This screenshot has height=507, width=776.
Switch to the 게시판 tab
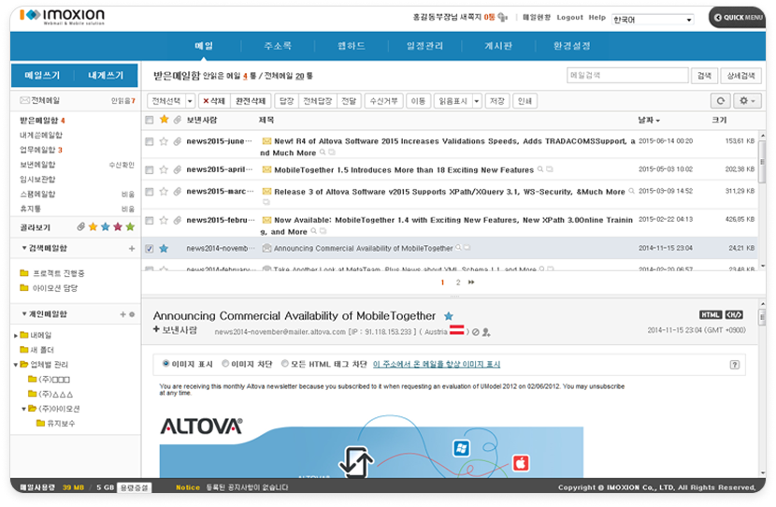pyautogui.click(x=498, y=46)
